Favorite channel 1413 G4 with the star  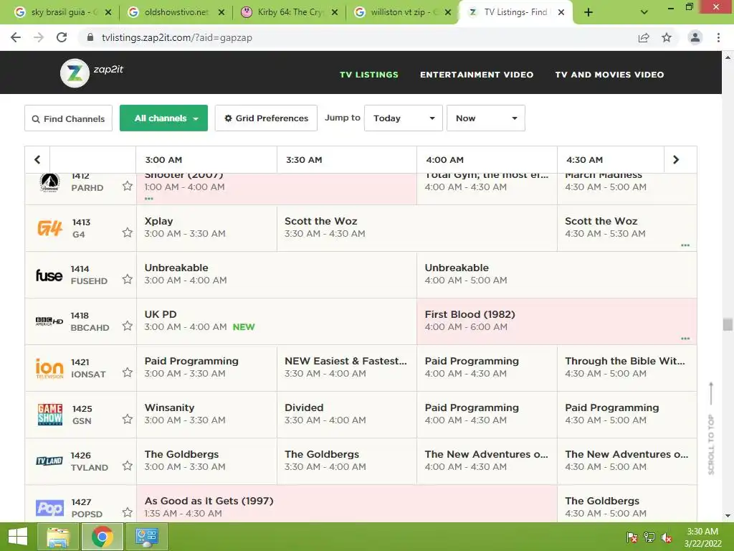point(128,232)
